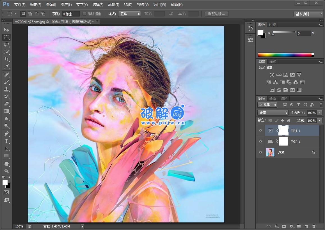Add a Curves adjustment from the 调整 panel

click(x=285, y=75)
